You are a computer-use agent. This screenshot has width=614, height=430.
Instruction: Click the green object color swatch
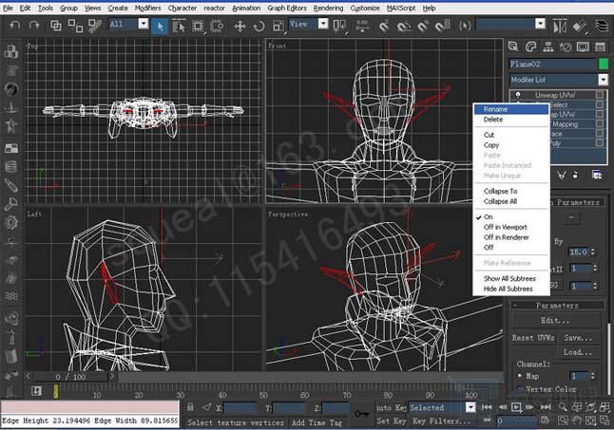pyautogui.click(x=604, y=64)
